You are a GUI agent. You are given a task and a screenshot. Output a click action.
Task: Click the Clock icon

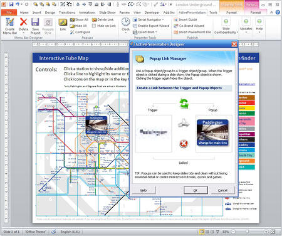pyautogui.click(x=126, y=22)
